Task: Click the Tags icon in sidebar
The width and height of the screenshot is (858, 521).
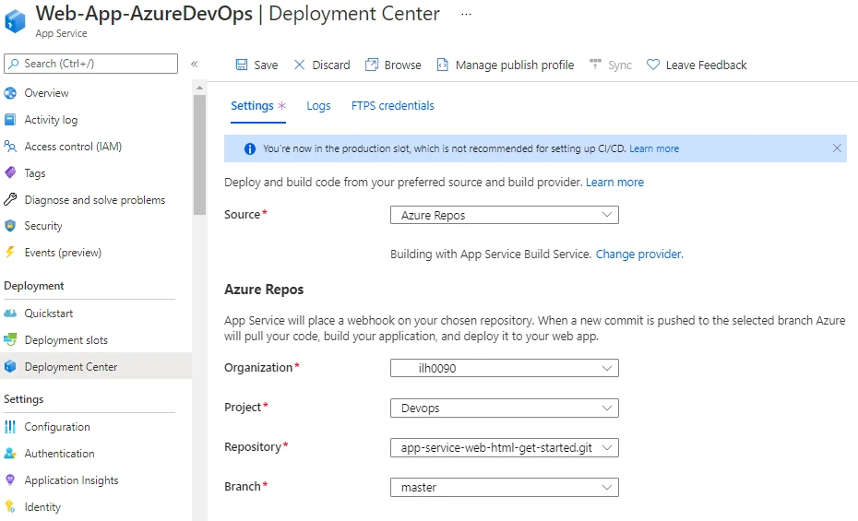Action: coord(10,172)
